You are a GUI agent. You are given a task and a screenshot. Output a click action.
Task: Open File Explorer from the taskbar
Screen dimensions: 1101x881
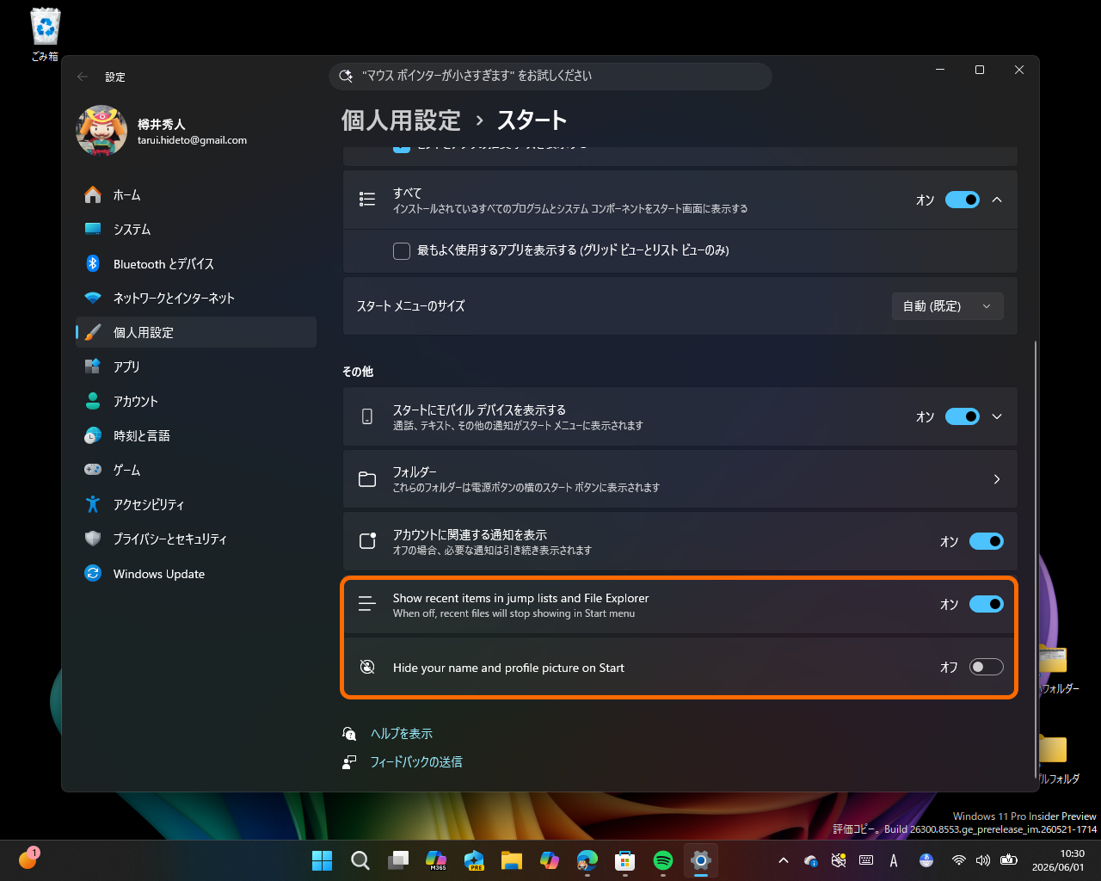pos(512,860)
